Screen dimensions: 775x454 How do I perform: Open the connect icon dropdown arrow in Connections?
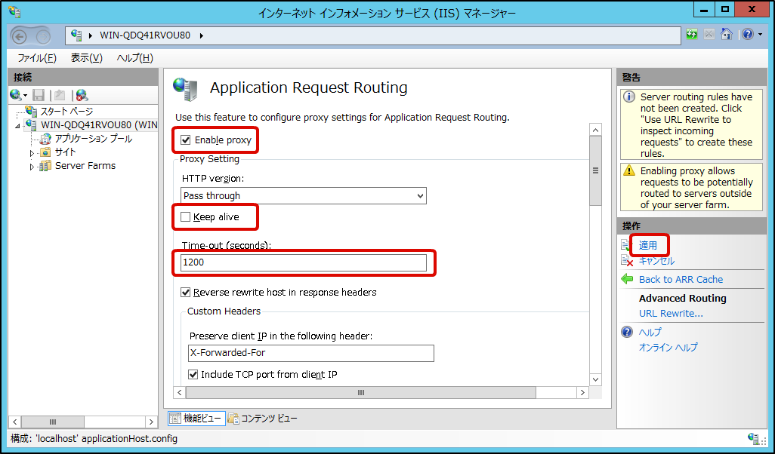[25, 95]
